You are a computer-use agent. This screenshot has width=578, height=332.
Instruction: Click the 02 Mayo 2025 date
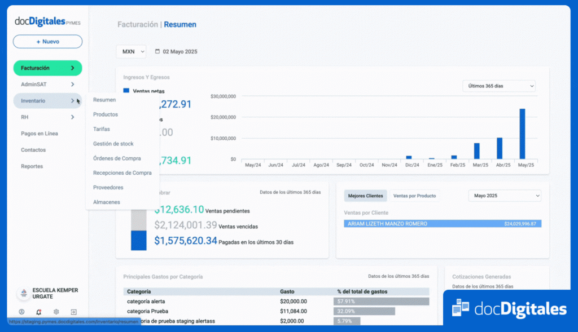point(180,51)
